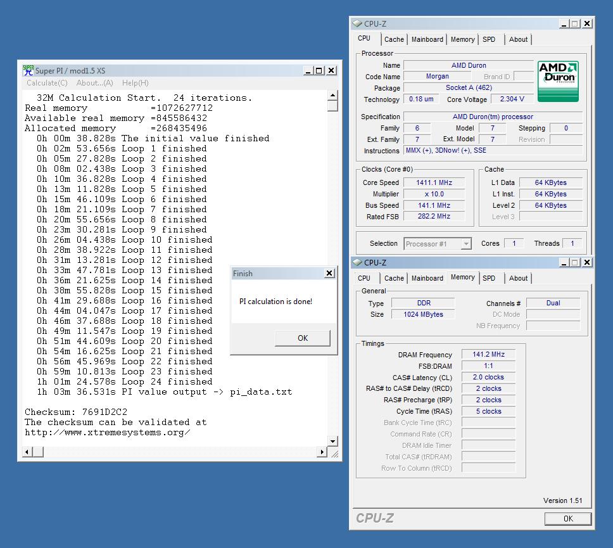This screenshot has width=613, height=548.
Task: Click the DRAM Frequency value 141.2 MHz
Action: coord(488,354)
